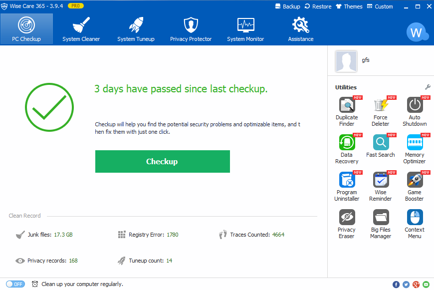The image size is (434, 290).
Task: Open Big Files Manager utility
Action: pos(381,224)
